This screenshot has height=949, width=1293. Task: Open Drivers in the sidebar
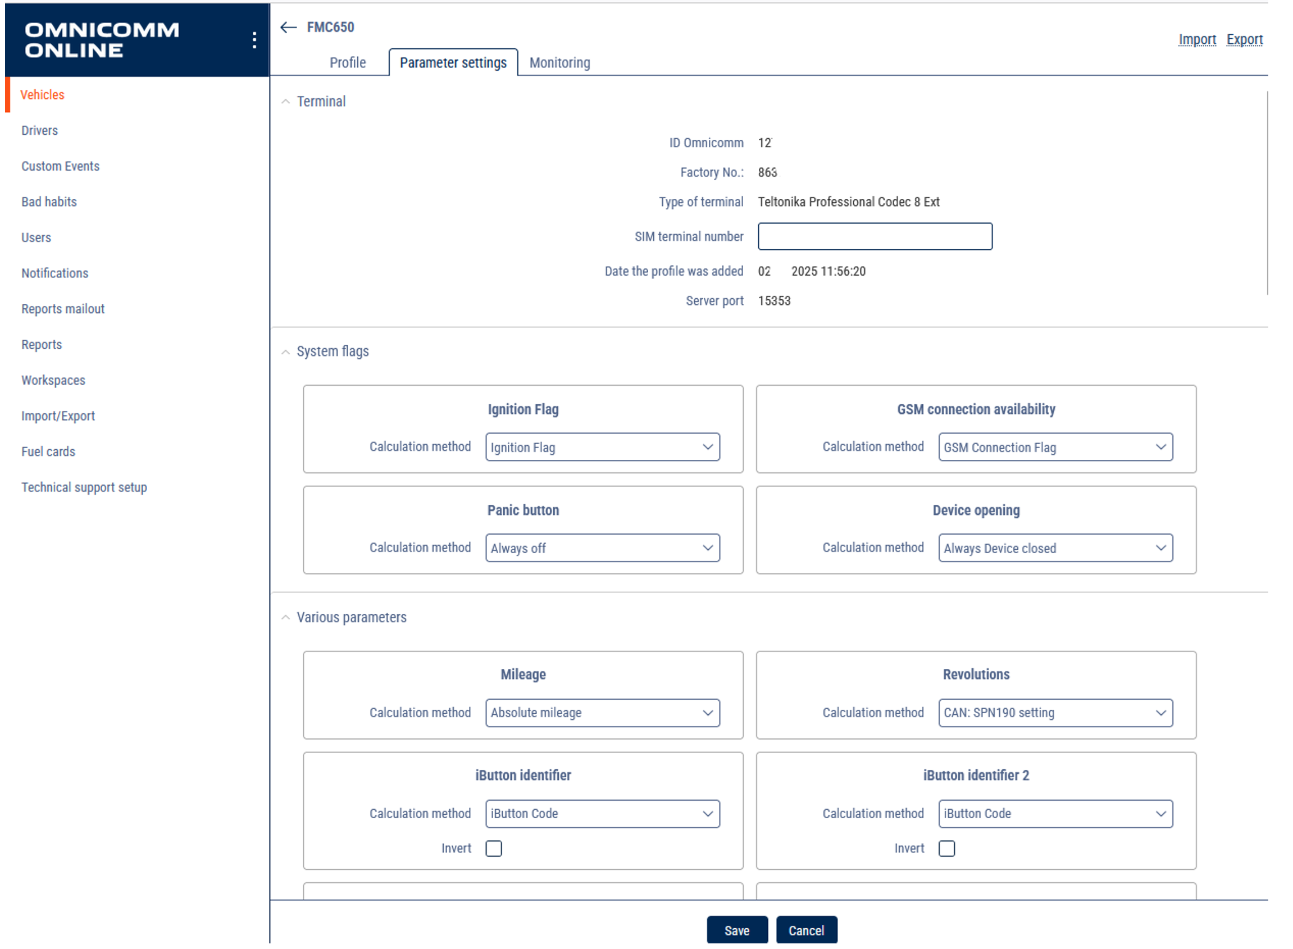tap(40, 130)
